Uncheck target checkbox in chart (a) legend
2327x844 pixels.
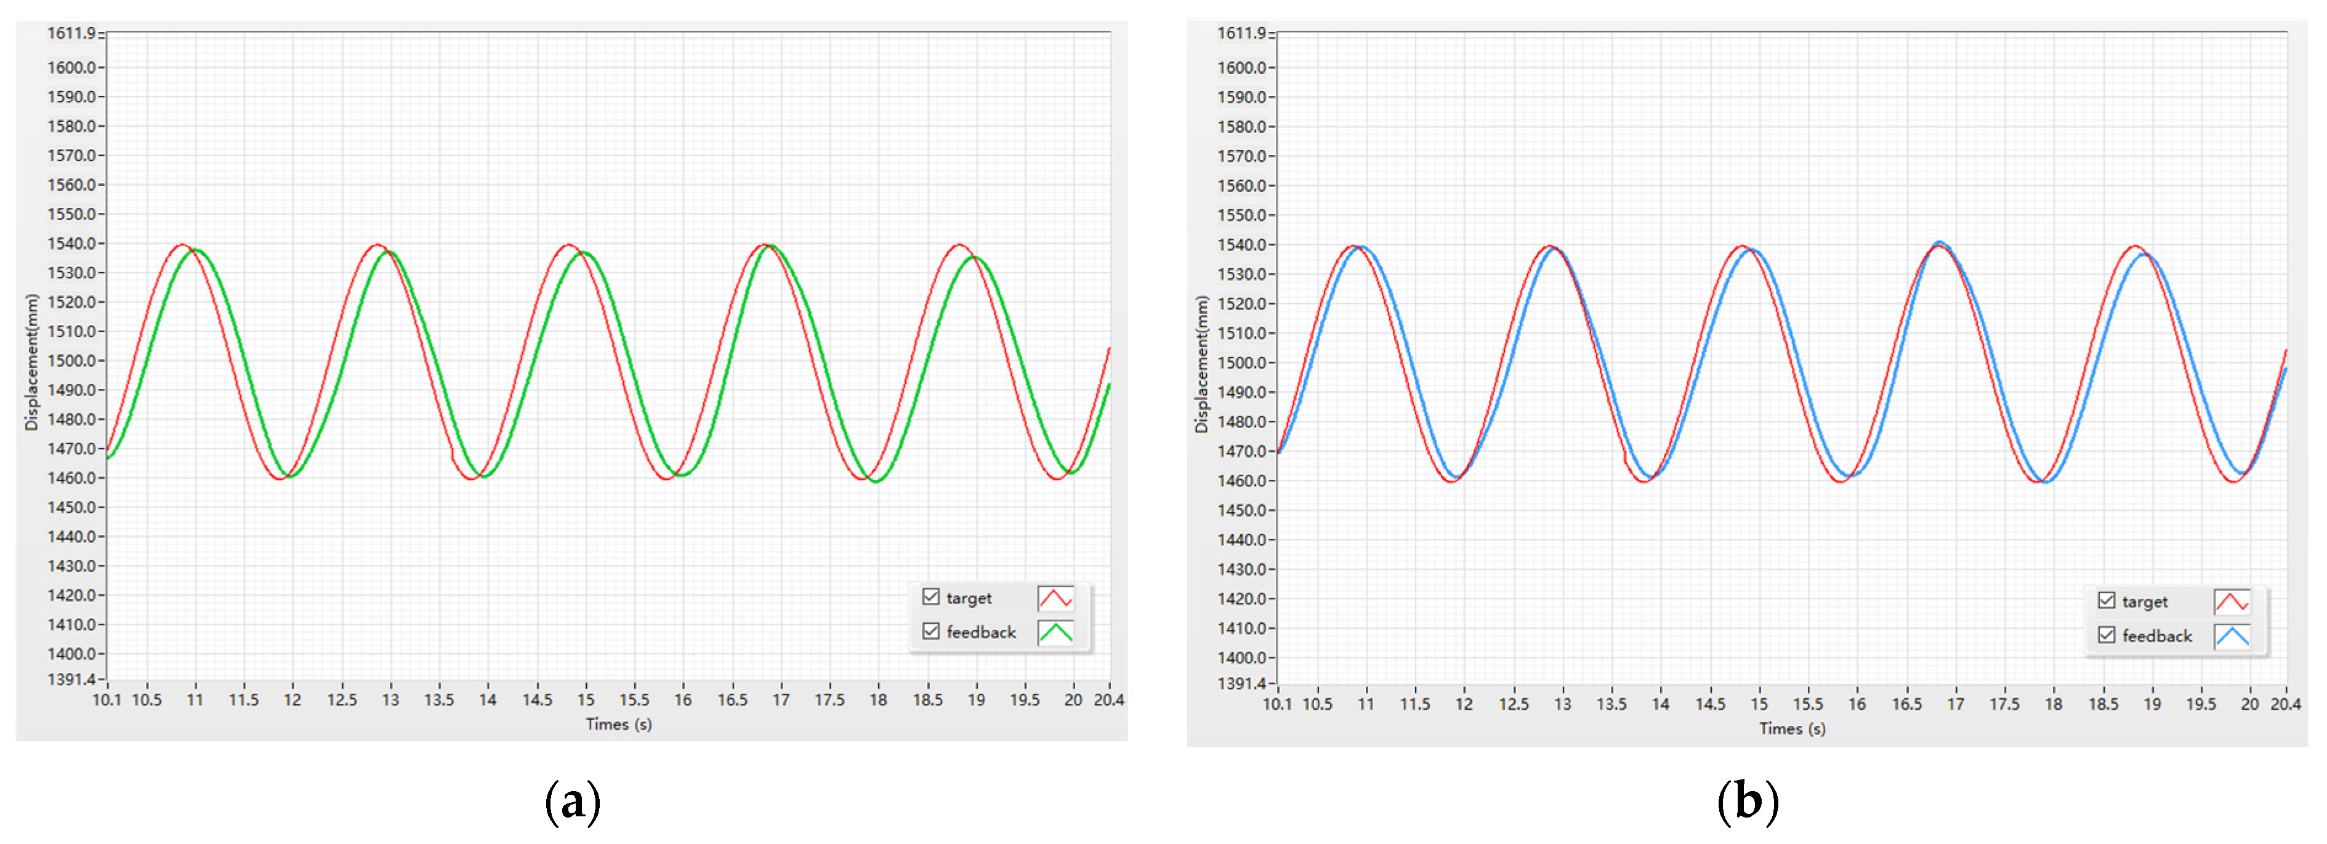point(930,597)
